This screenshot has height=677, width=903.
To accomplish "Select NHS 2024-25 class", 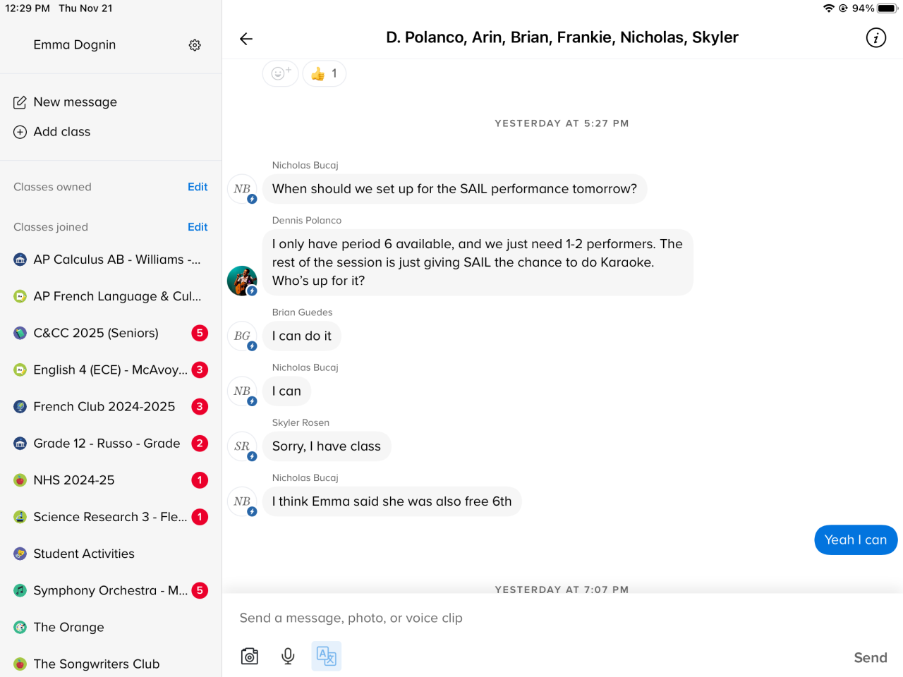I will [x=73, y=480].
